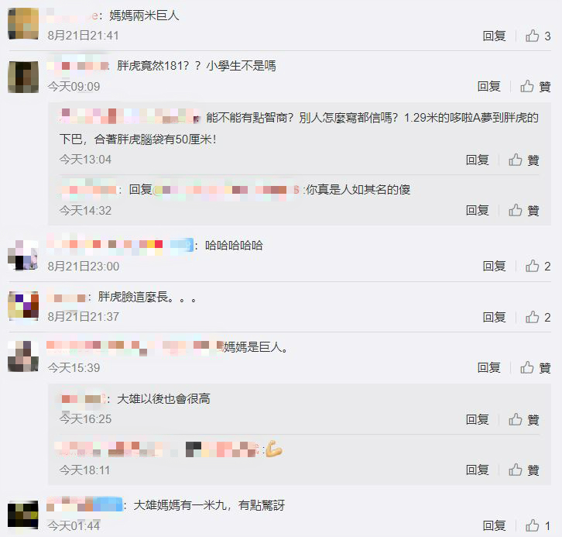This screenshot has width=562, height=537.
Task: Like the muscle emoji reply at 18:11
Action: tap(523, 470)
